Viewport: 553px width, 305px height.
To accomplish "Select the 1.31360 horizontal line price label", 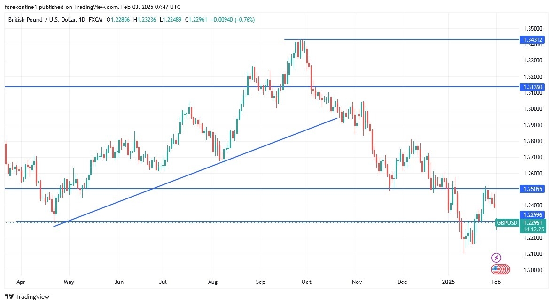I will (532, 87).
